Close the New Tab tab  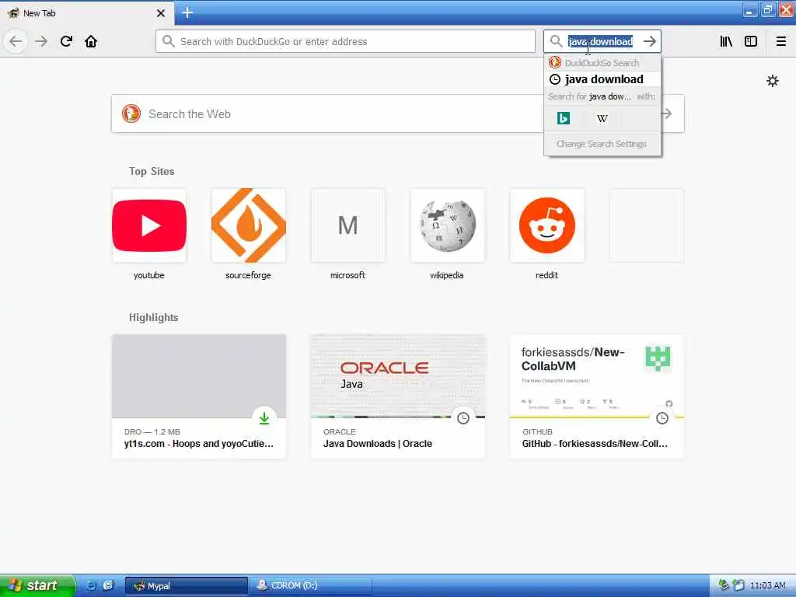[x=161, y=13]
